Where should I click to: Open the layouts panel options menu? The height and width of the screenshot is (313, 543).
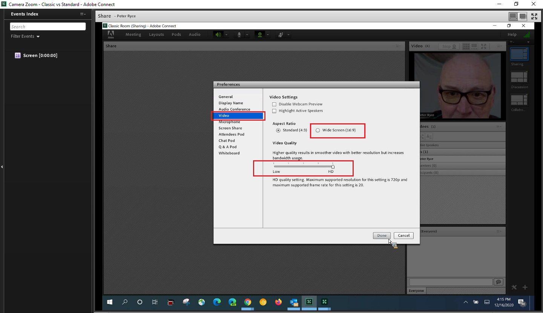tap(512, 42)
